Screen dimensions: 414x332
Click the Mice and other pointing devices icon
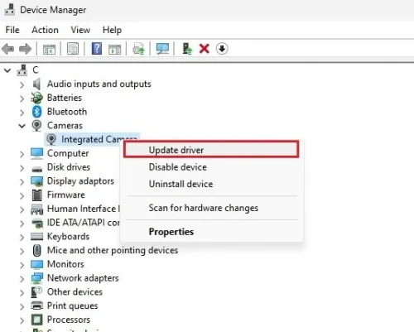tap(36, 251)
